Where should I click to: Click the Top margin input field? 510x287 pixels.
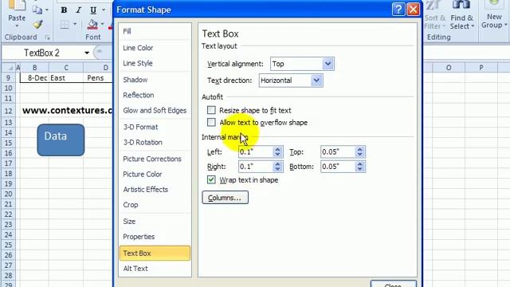338,151
